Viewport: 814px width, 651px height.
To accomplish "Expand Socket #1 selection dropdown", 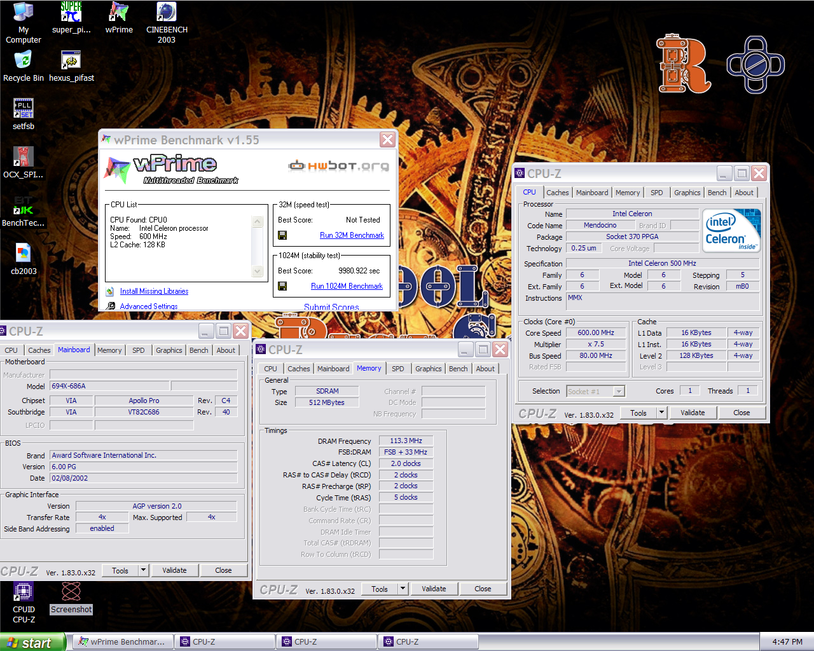I will [x=619, y=392].
